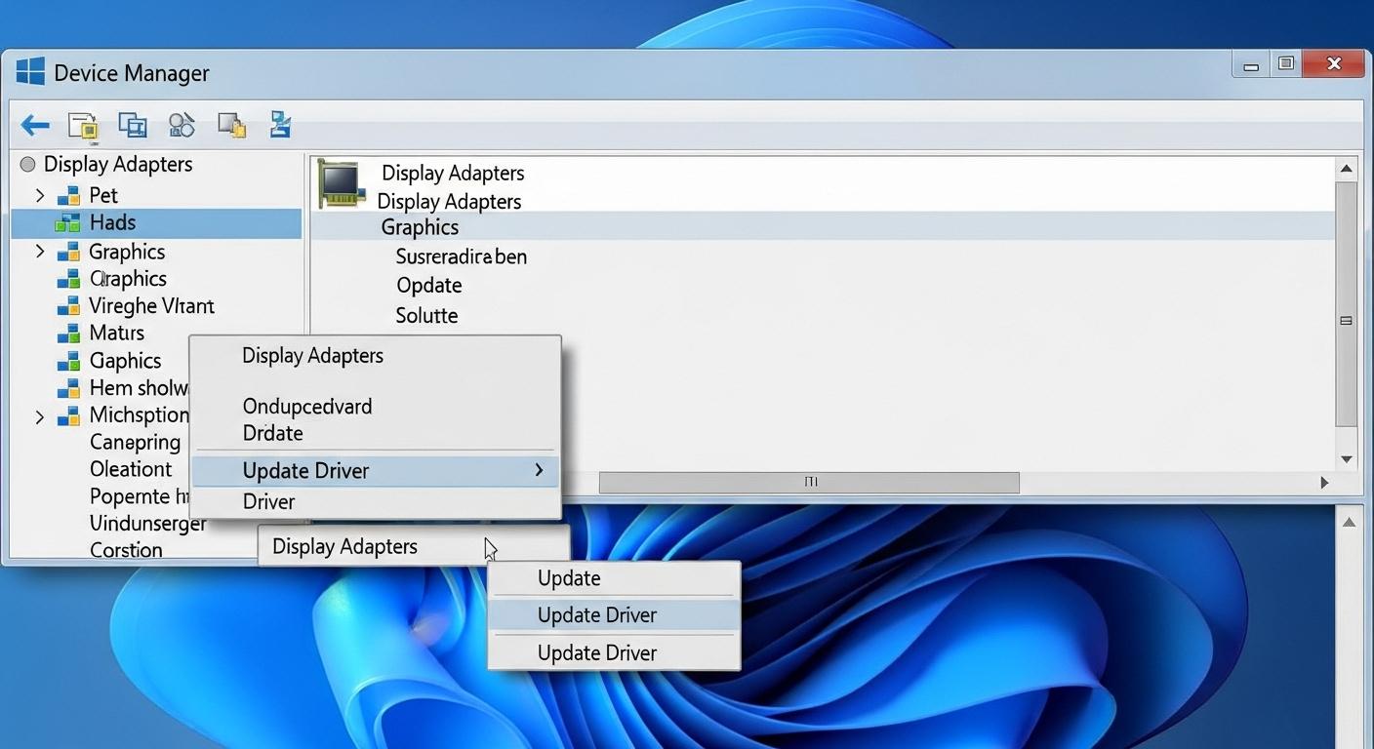Click the Solutte link in the details pane
Image resolution: width=1374 pixels, height=749 pixels.
426,315
